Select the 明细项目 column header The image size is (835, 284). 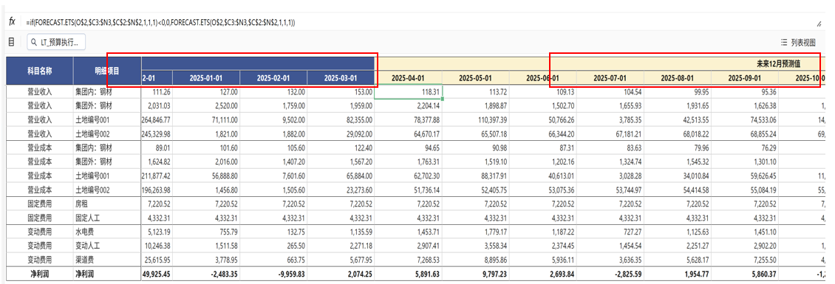pos(107,70)
